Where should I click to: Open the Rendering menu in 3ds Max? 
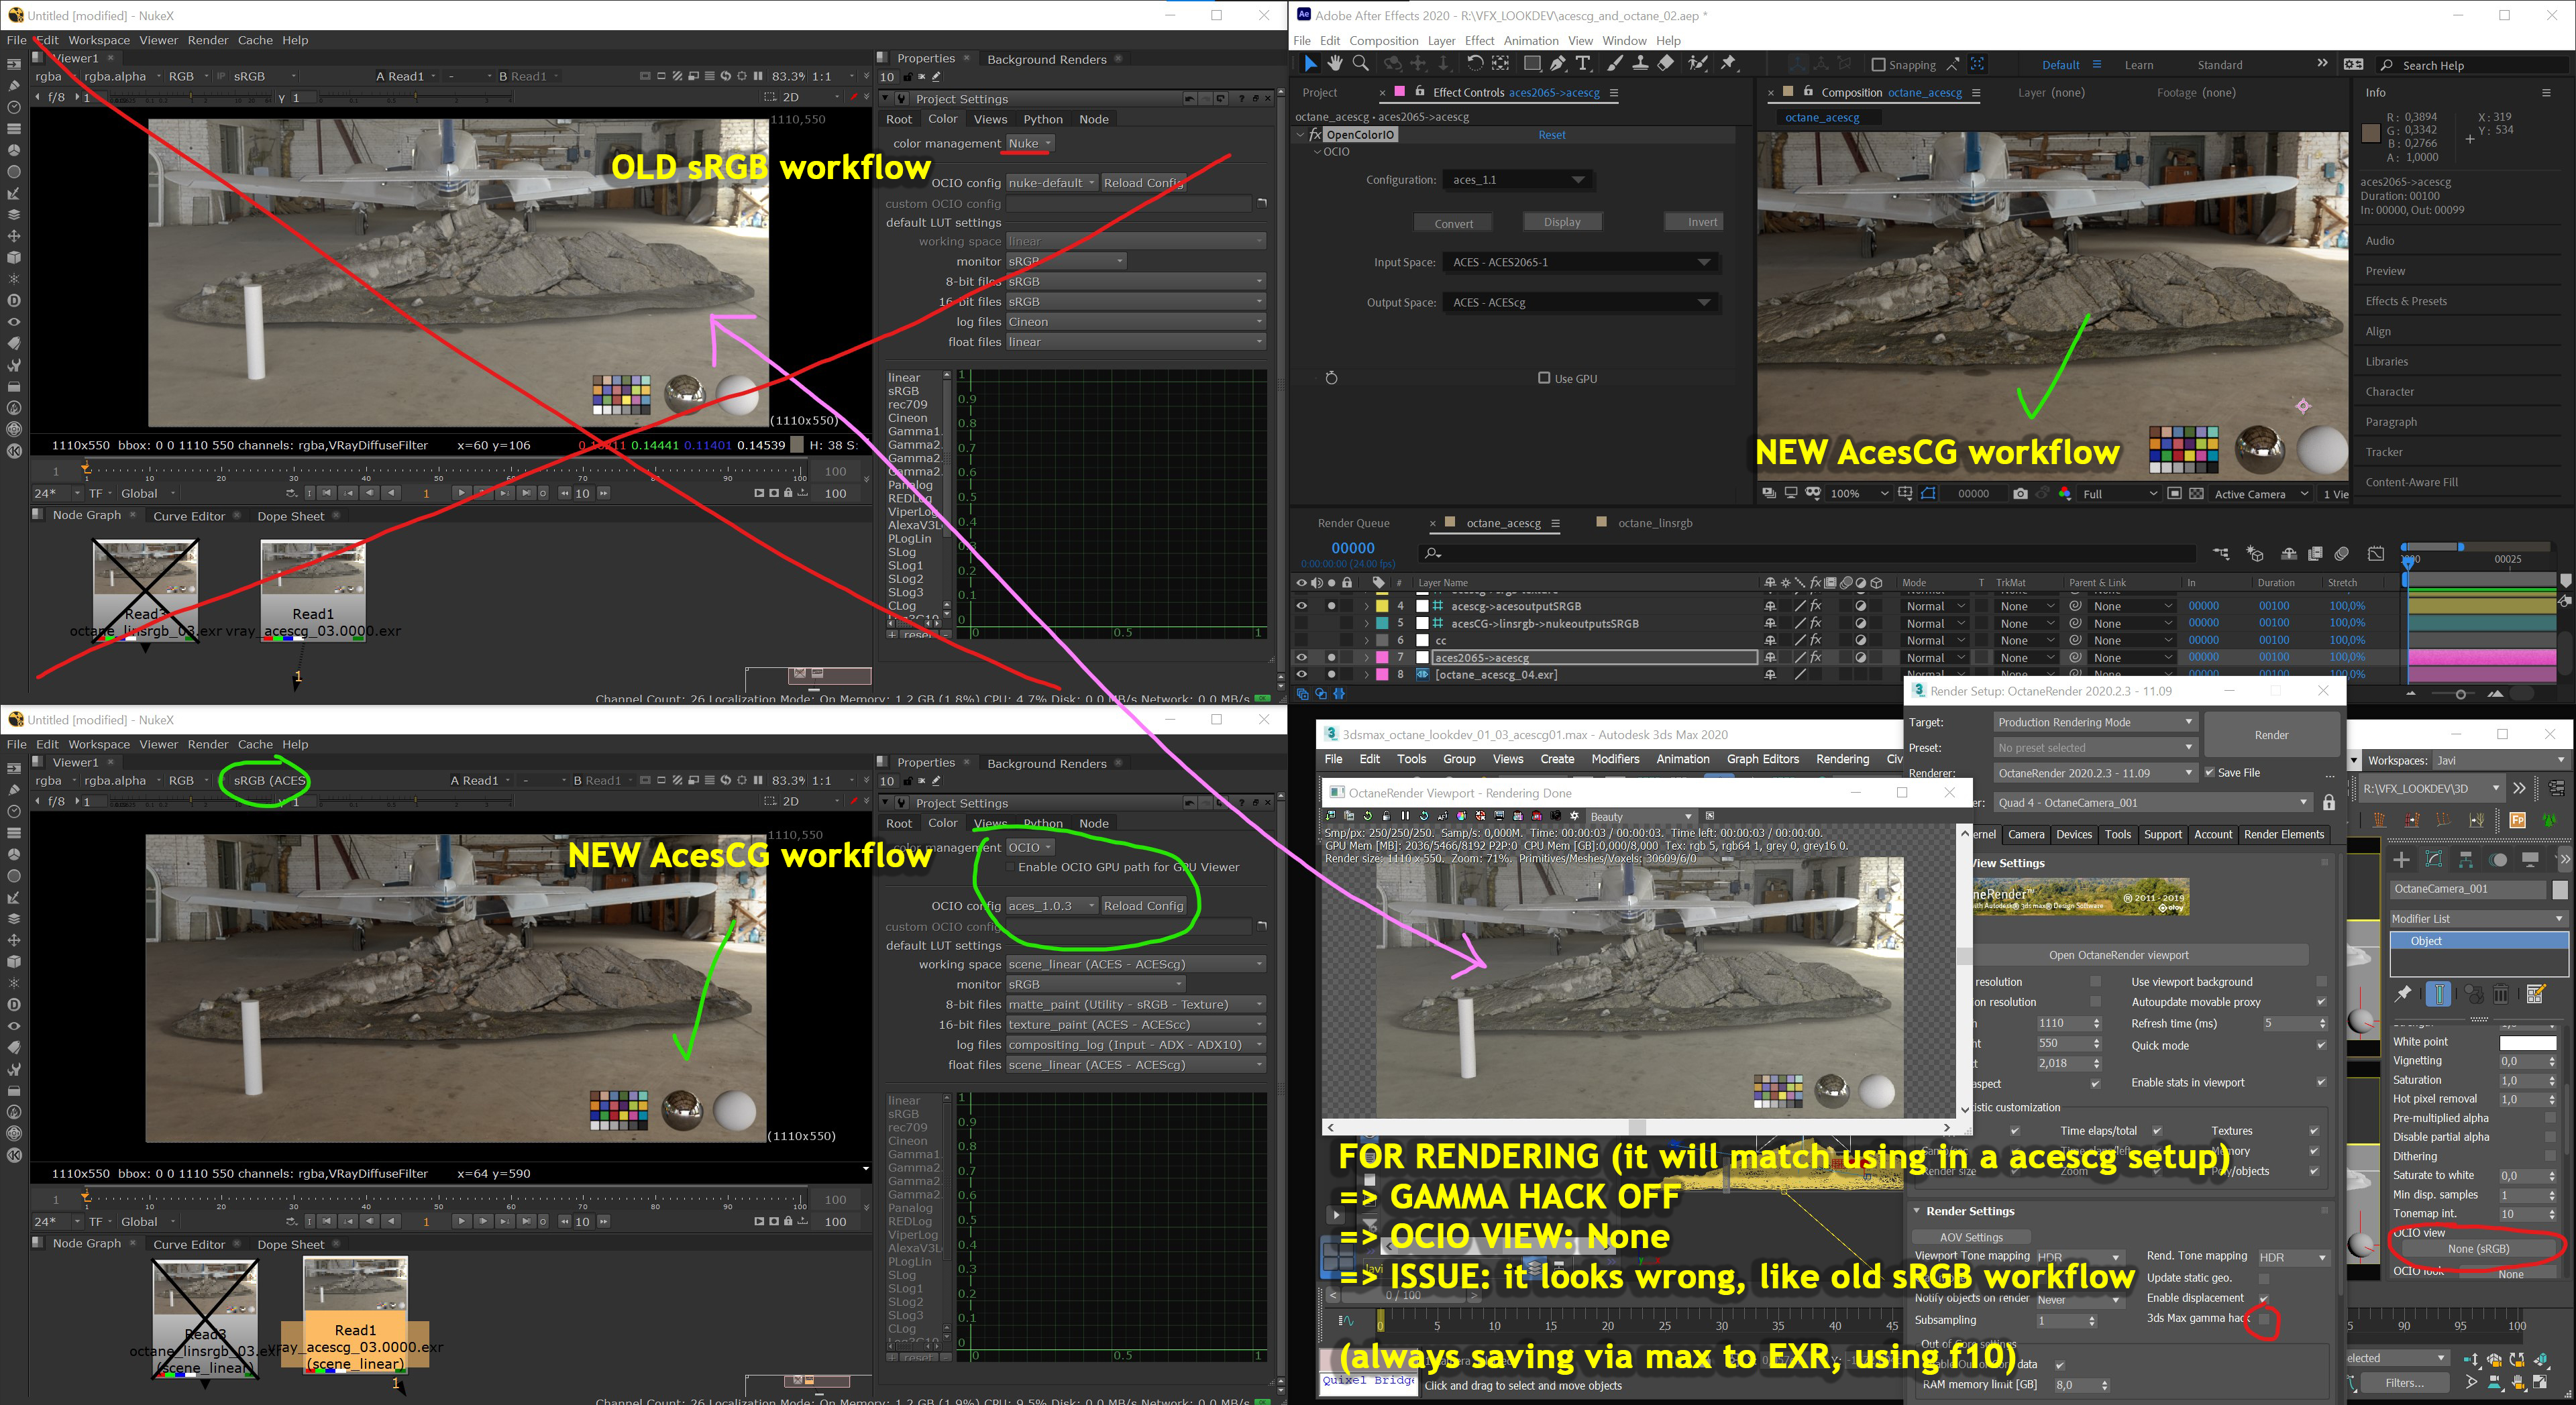1842,760
